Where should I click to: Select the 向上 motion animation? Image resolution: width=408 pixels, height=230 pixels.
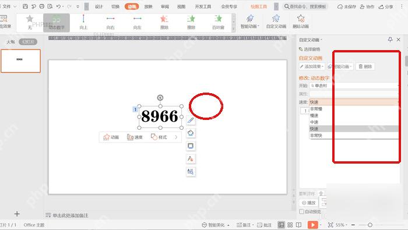[x=83, y=22]
